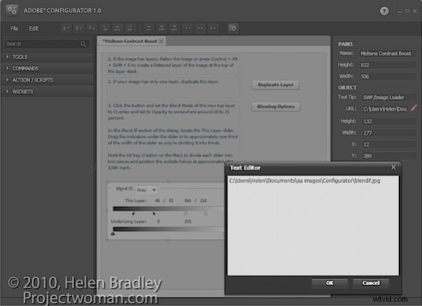Screen dimensions: 422x306
Task: Click the Y field showing 289
Action: pyautogui.click(x=389, y=156)
